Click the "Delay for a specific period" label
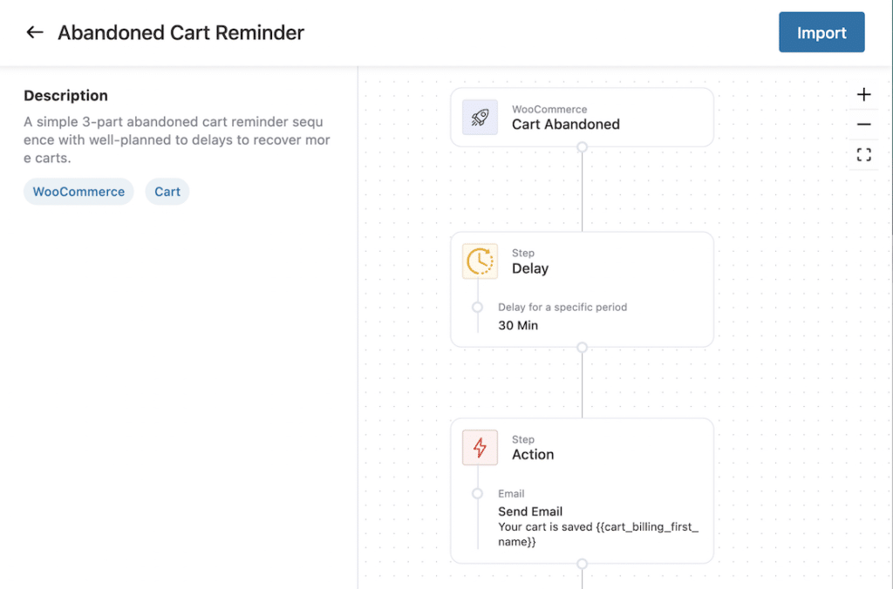This screenshot has height=589, width=893. (562, 308)
